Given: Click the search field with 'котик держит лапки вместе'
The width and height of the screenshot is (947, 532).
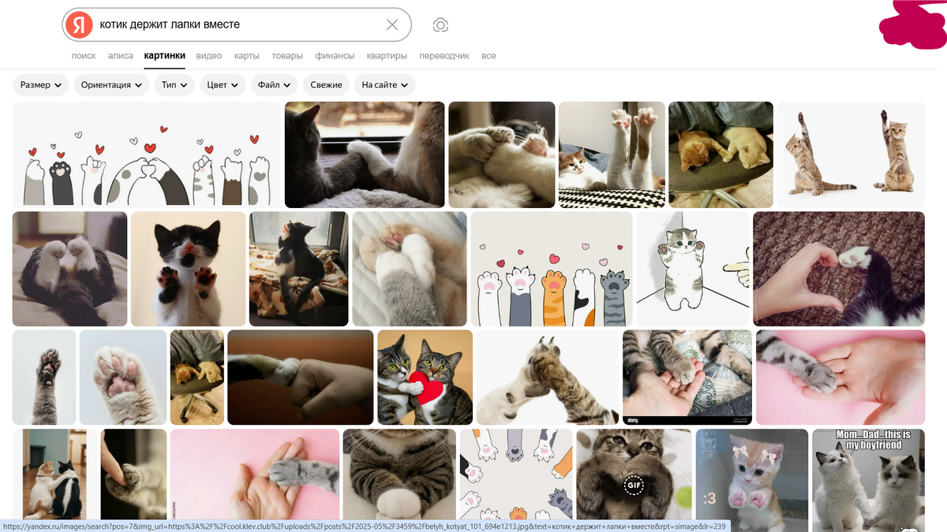Looking at the screenshot, I should (x=237, y=24).
